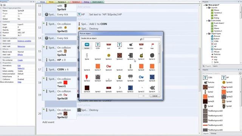Expand the Position property row
This screenshot has height=136, width=242.
(x=1, y=33)
